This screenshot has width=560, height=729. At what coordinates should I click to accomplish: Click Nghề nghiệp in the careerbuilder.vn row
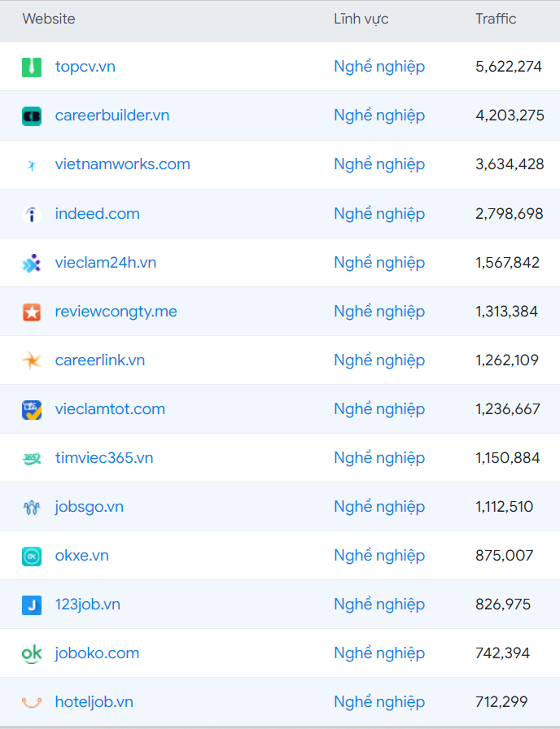click(379, 116)
